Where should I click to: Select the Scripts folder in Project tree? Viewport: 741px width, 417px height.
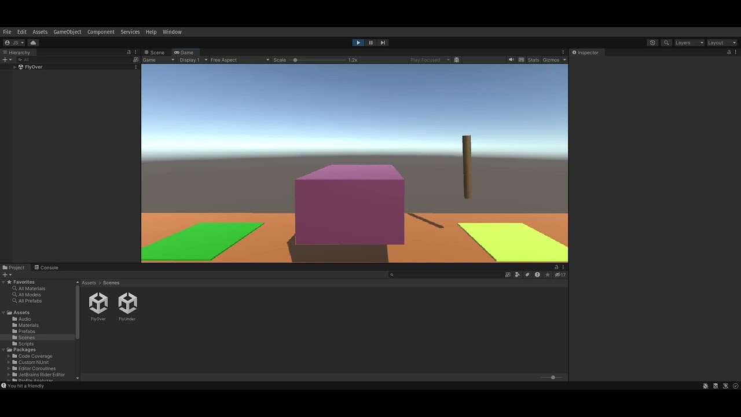pos(26,344)
